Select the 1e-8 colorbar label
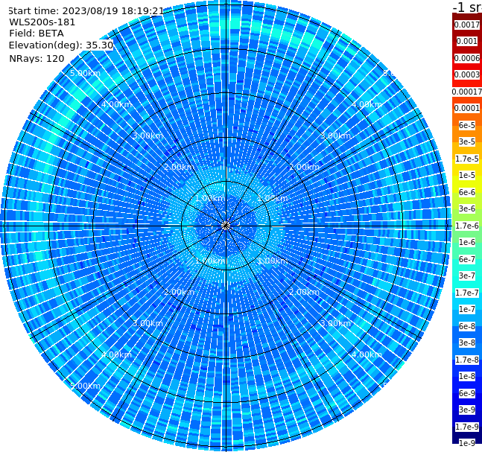Screen dimensions: 482x452 (x=467, y=376)
